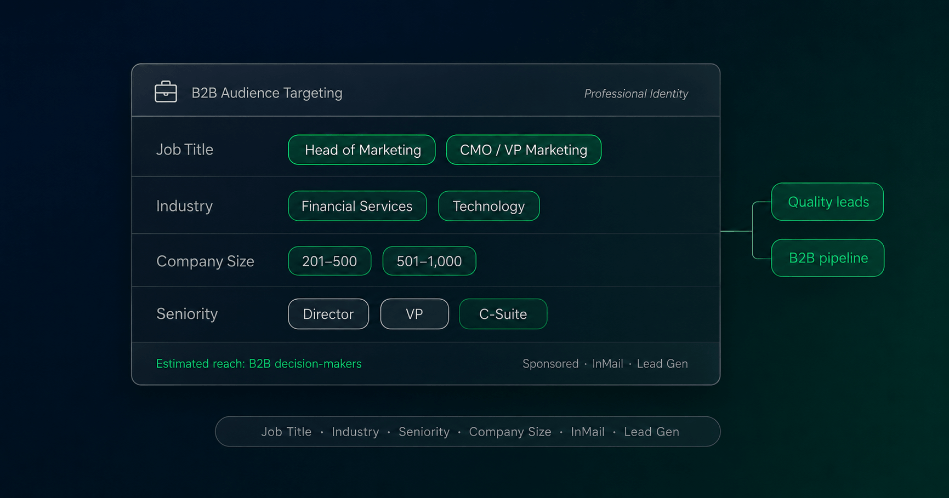Click Company Size in the bottom pill bar
Image resolution: width=949 pixels, height=498 pixels.
(510, 432)
